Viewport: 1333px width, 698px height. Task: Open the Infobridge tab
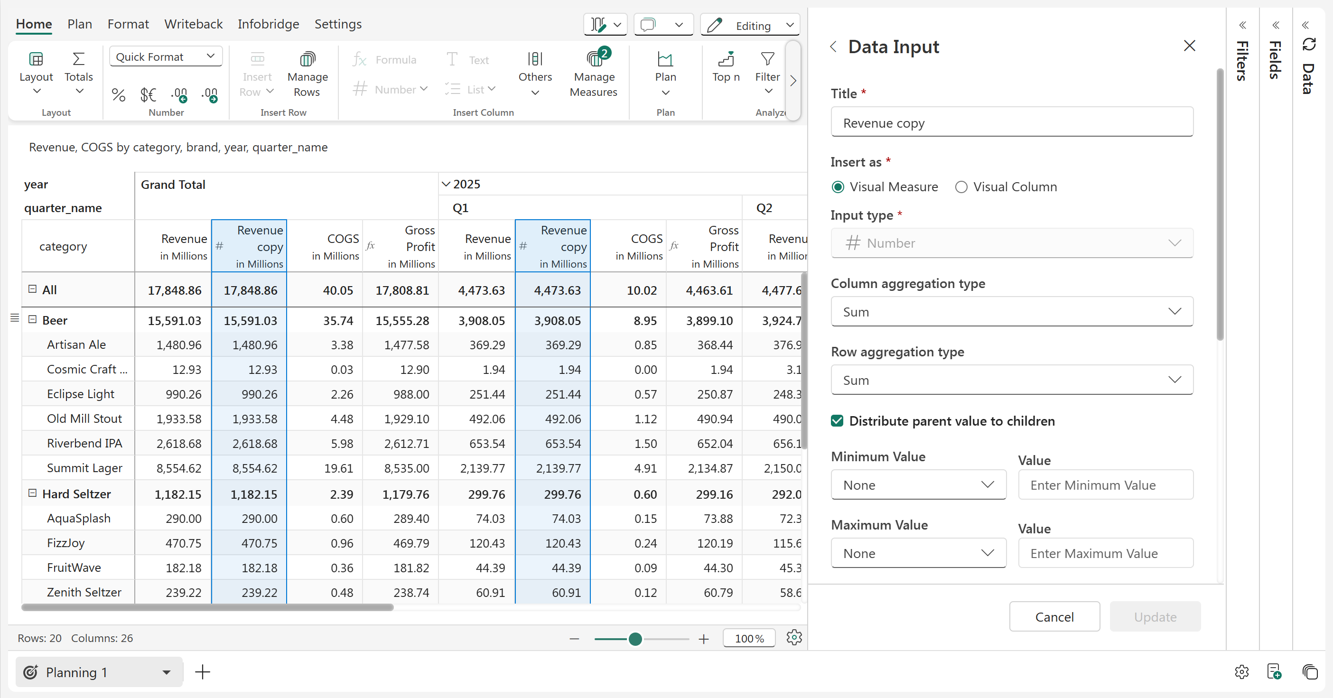pyautogui.click(x=268, y=24)
